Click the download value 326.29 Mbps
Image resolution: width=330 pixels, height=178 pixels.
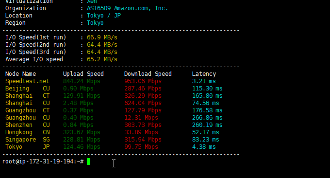coord(143,96)
